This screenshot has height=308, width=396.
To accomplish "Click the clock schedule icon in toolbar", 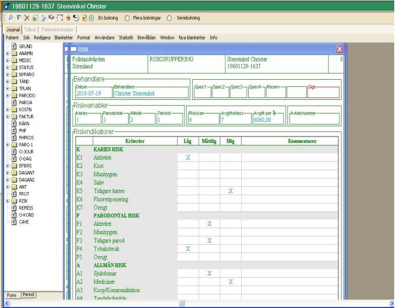I will (x=60, y=18).
